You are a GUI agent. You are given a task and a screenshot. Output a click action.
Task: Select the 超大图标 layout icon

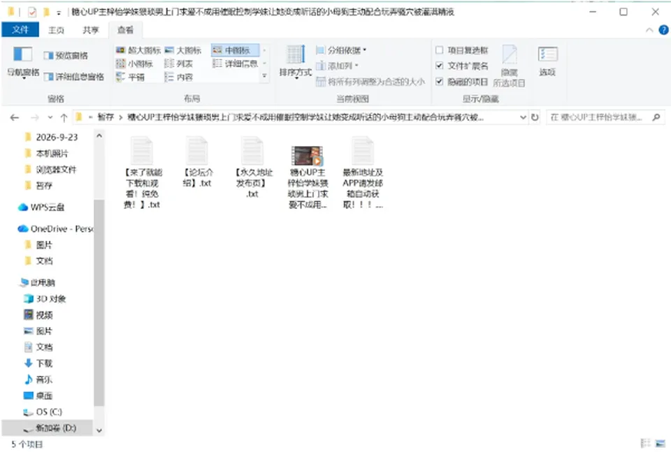pyautogui.click(x=138, y=50)
